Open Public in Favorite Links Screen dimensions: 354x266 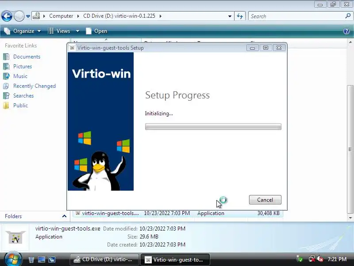tap(20, 106)
